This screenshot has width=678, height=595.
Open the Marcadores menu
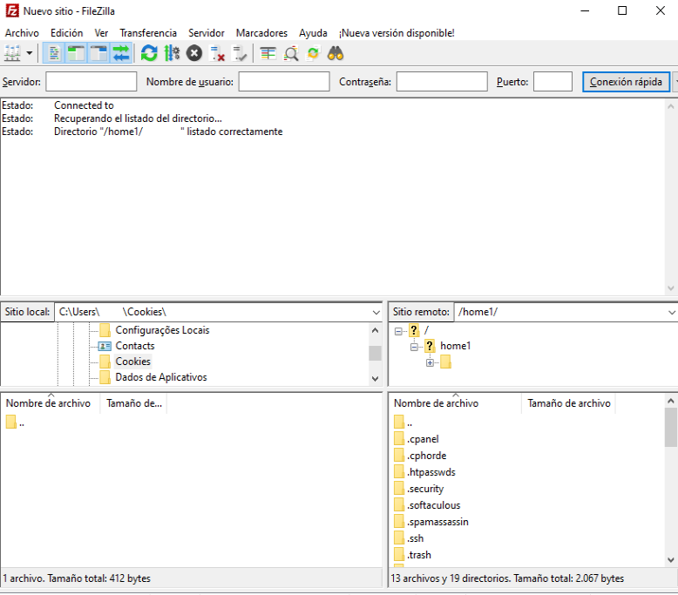(261, 33)
